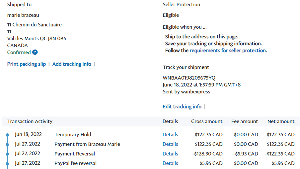Click the timeline dot for Jun 18 Temporary Hold
Image resolution: width=300 pixels, height=169 pixels.
pyautogui.click(x=7, y=135)
